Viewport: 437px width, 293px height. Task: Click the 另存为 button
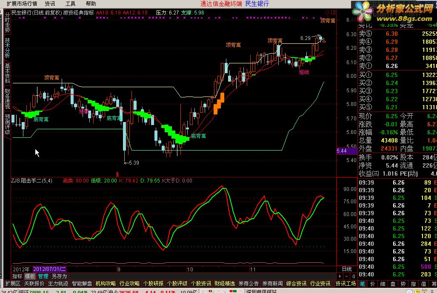(x=60, y=276)
